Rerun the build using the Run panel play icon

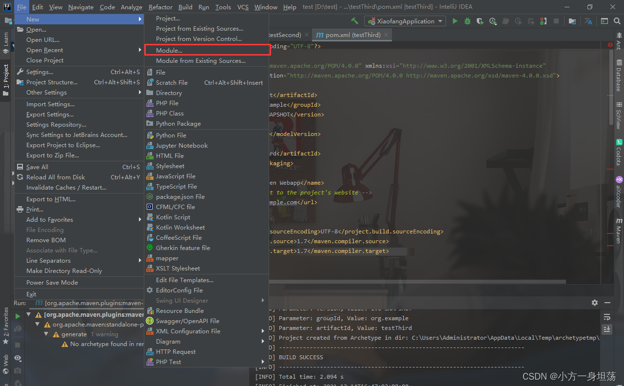18,316
